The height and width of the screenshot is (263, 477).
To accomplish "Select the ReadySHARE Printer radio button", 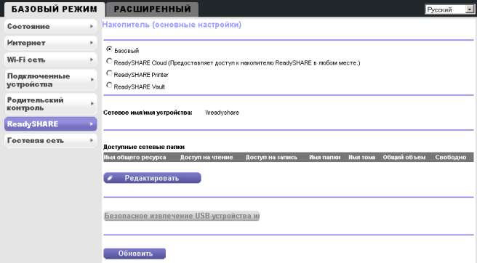I will coord(109,73).
